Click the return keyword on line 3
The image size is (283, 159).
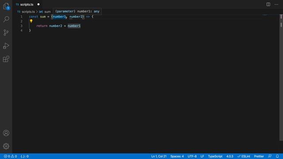42,26
